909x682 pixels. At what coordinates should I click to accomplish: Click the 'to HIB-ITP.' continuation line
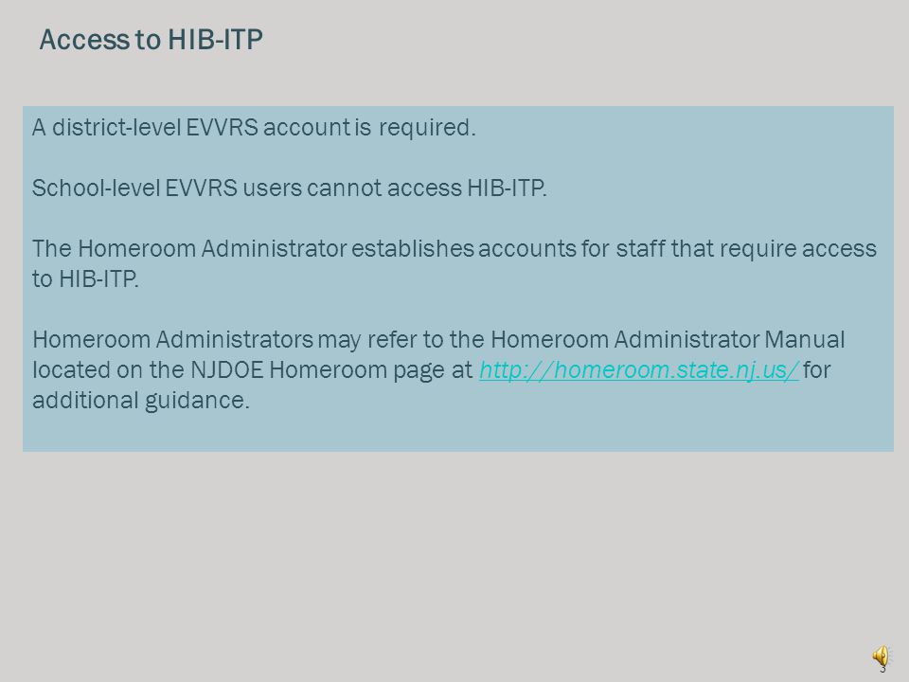pyautogui.click(x=85, y=278)
